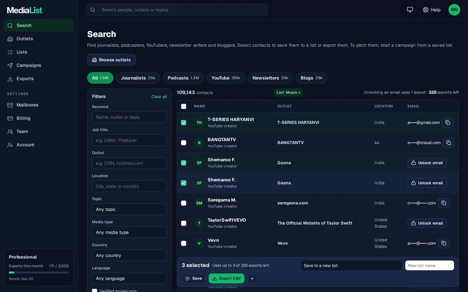Expand the Any language dropdown

tap(129, 278)
